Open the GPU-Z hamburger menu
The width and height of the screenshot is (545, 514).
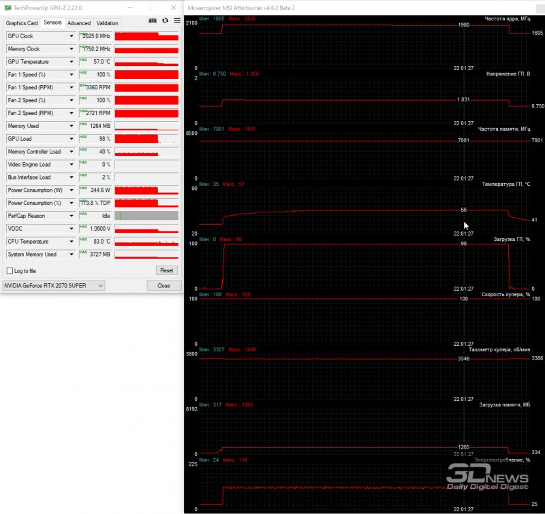177,21
